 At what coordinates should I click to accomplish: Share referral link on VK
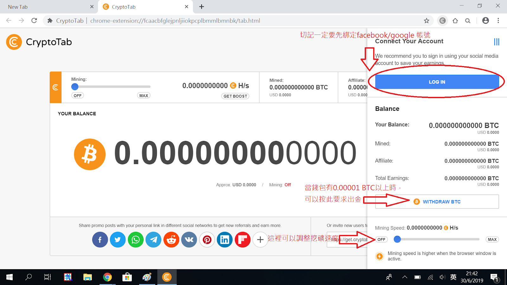(189, 240)
